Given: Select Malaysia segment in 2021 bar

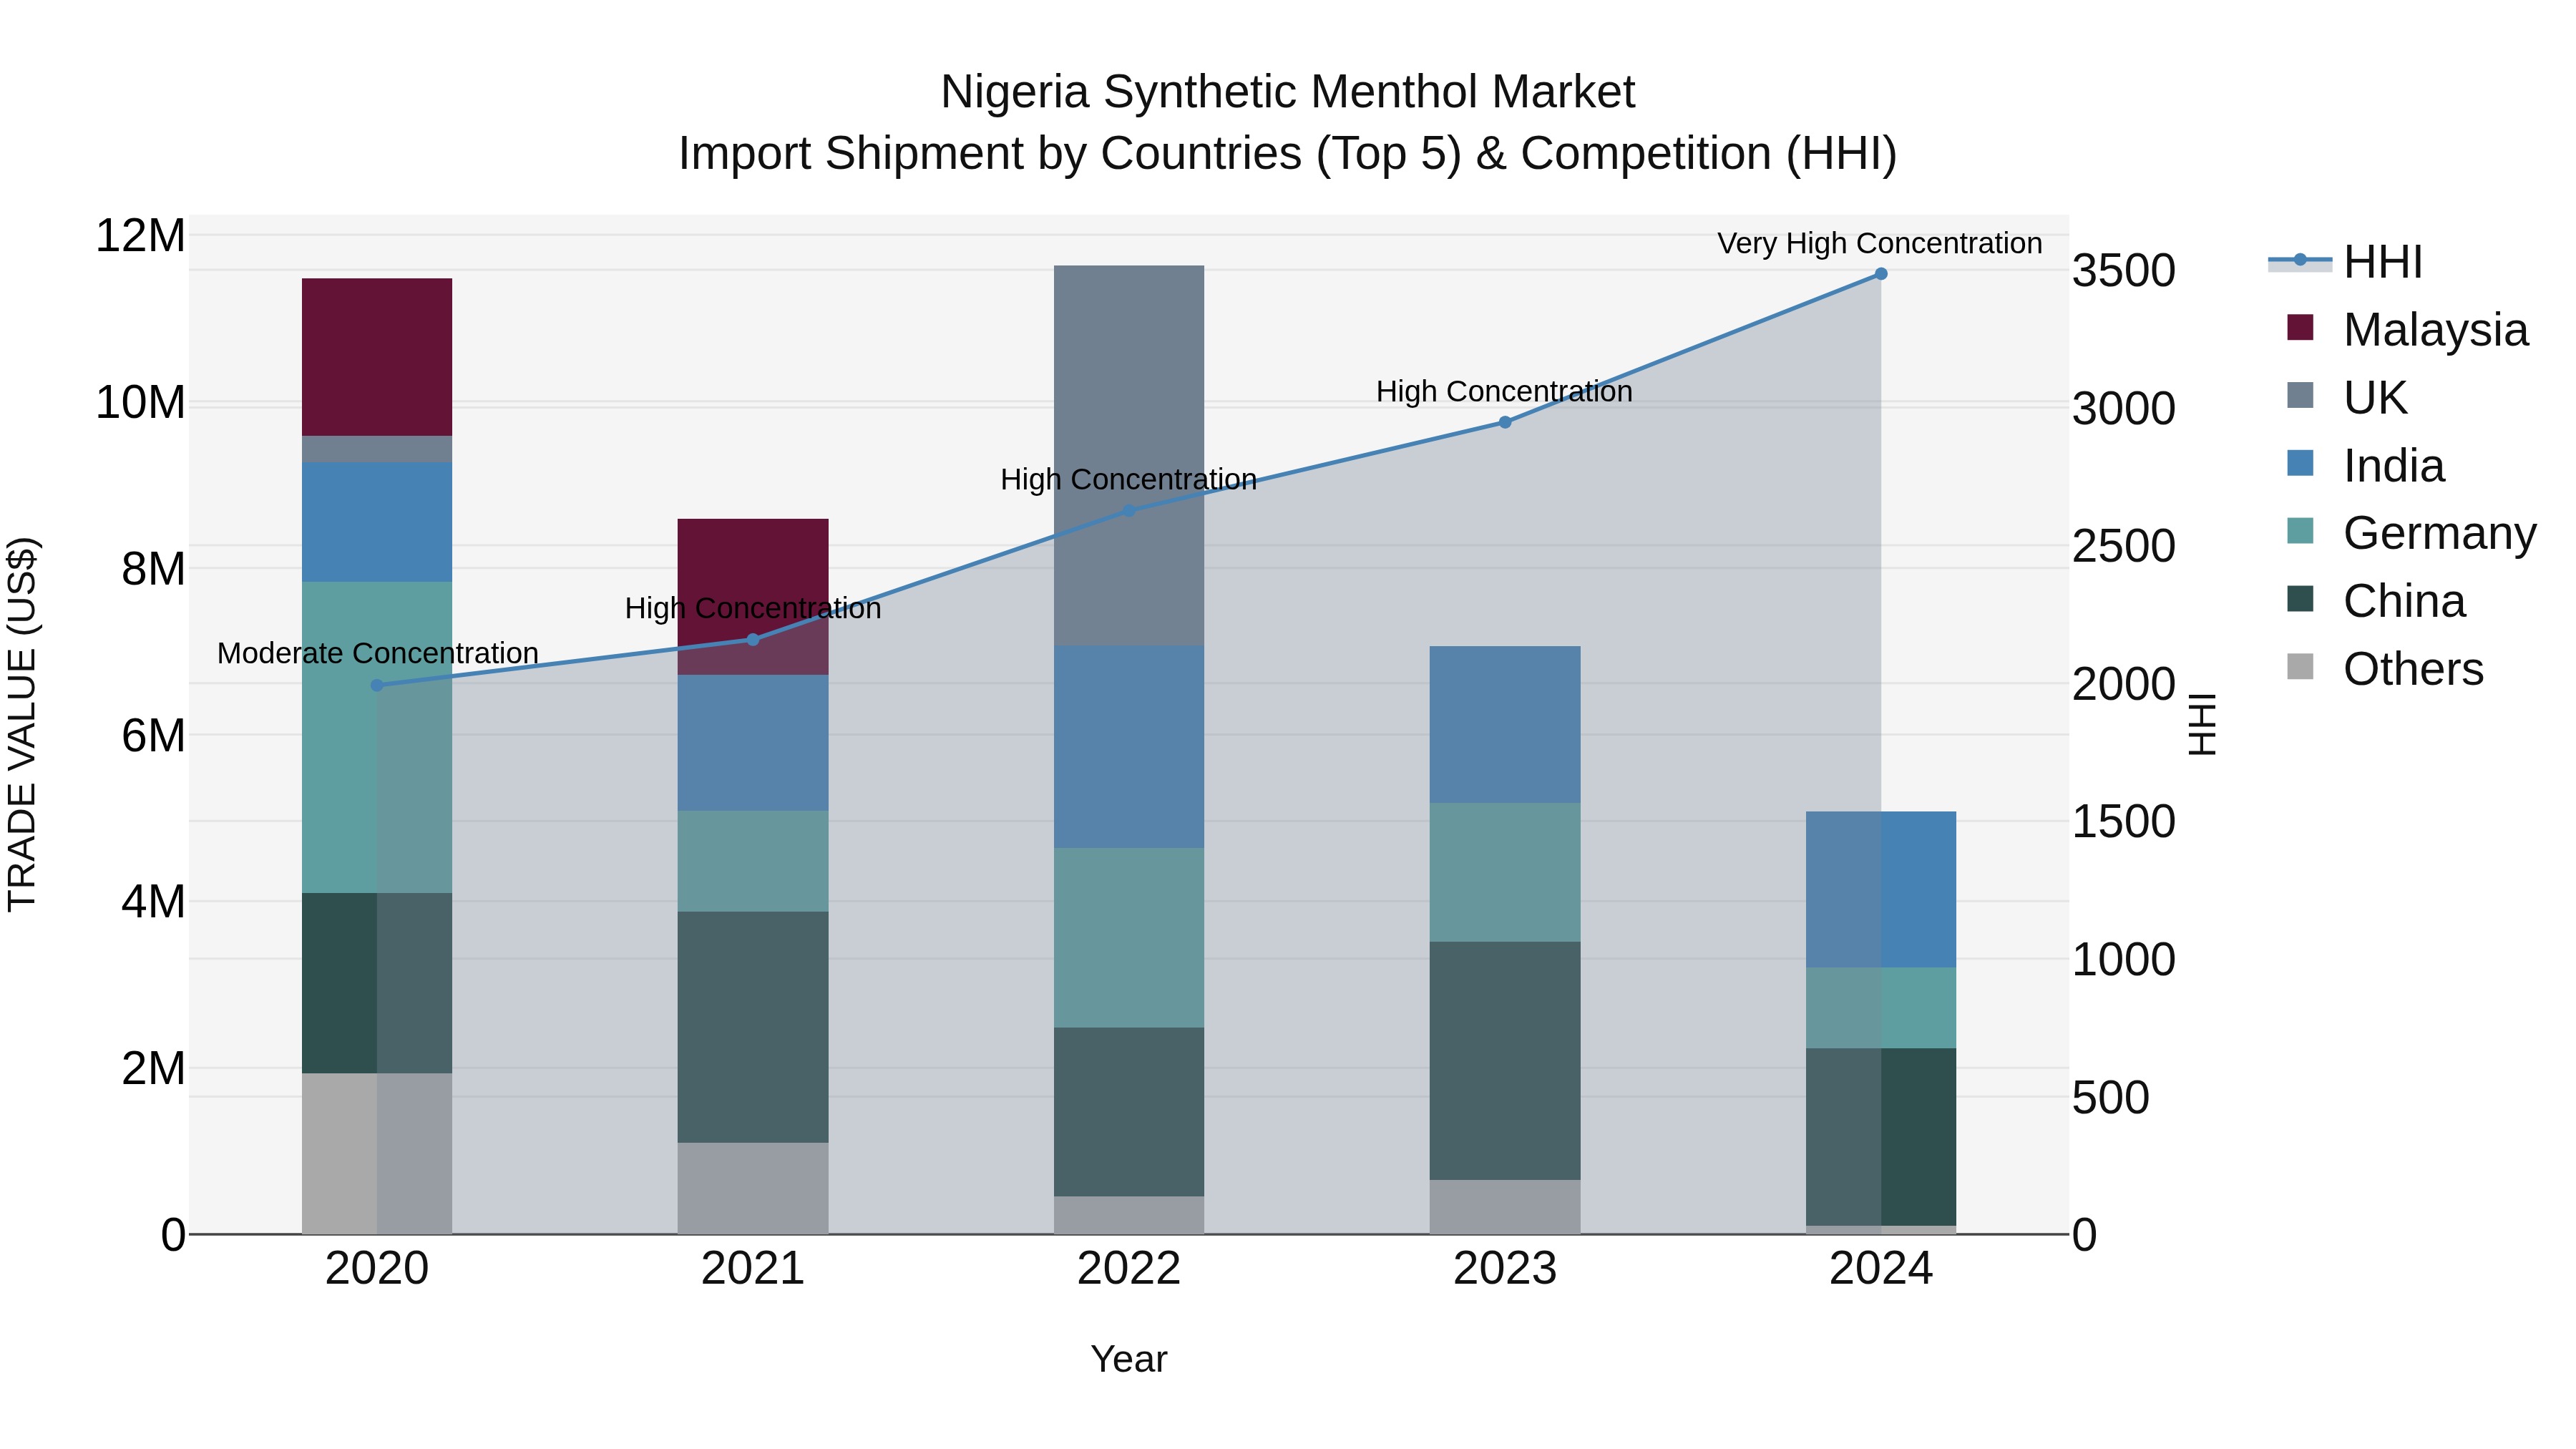Looking at the screenshot, I should coord(753,597).
